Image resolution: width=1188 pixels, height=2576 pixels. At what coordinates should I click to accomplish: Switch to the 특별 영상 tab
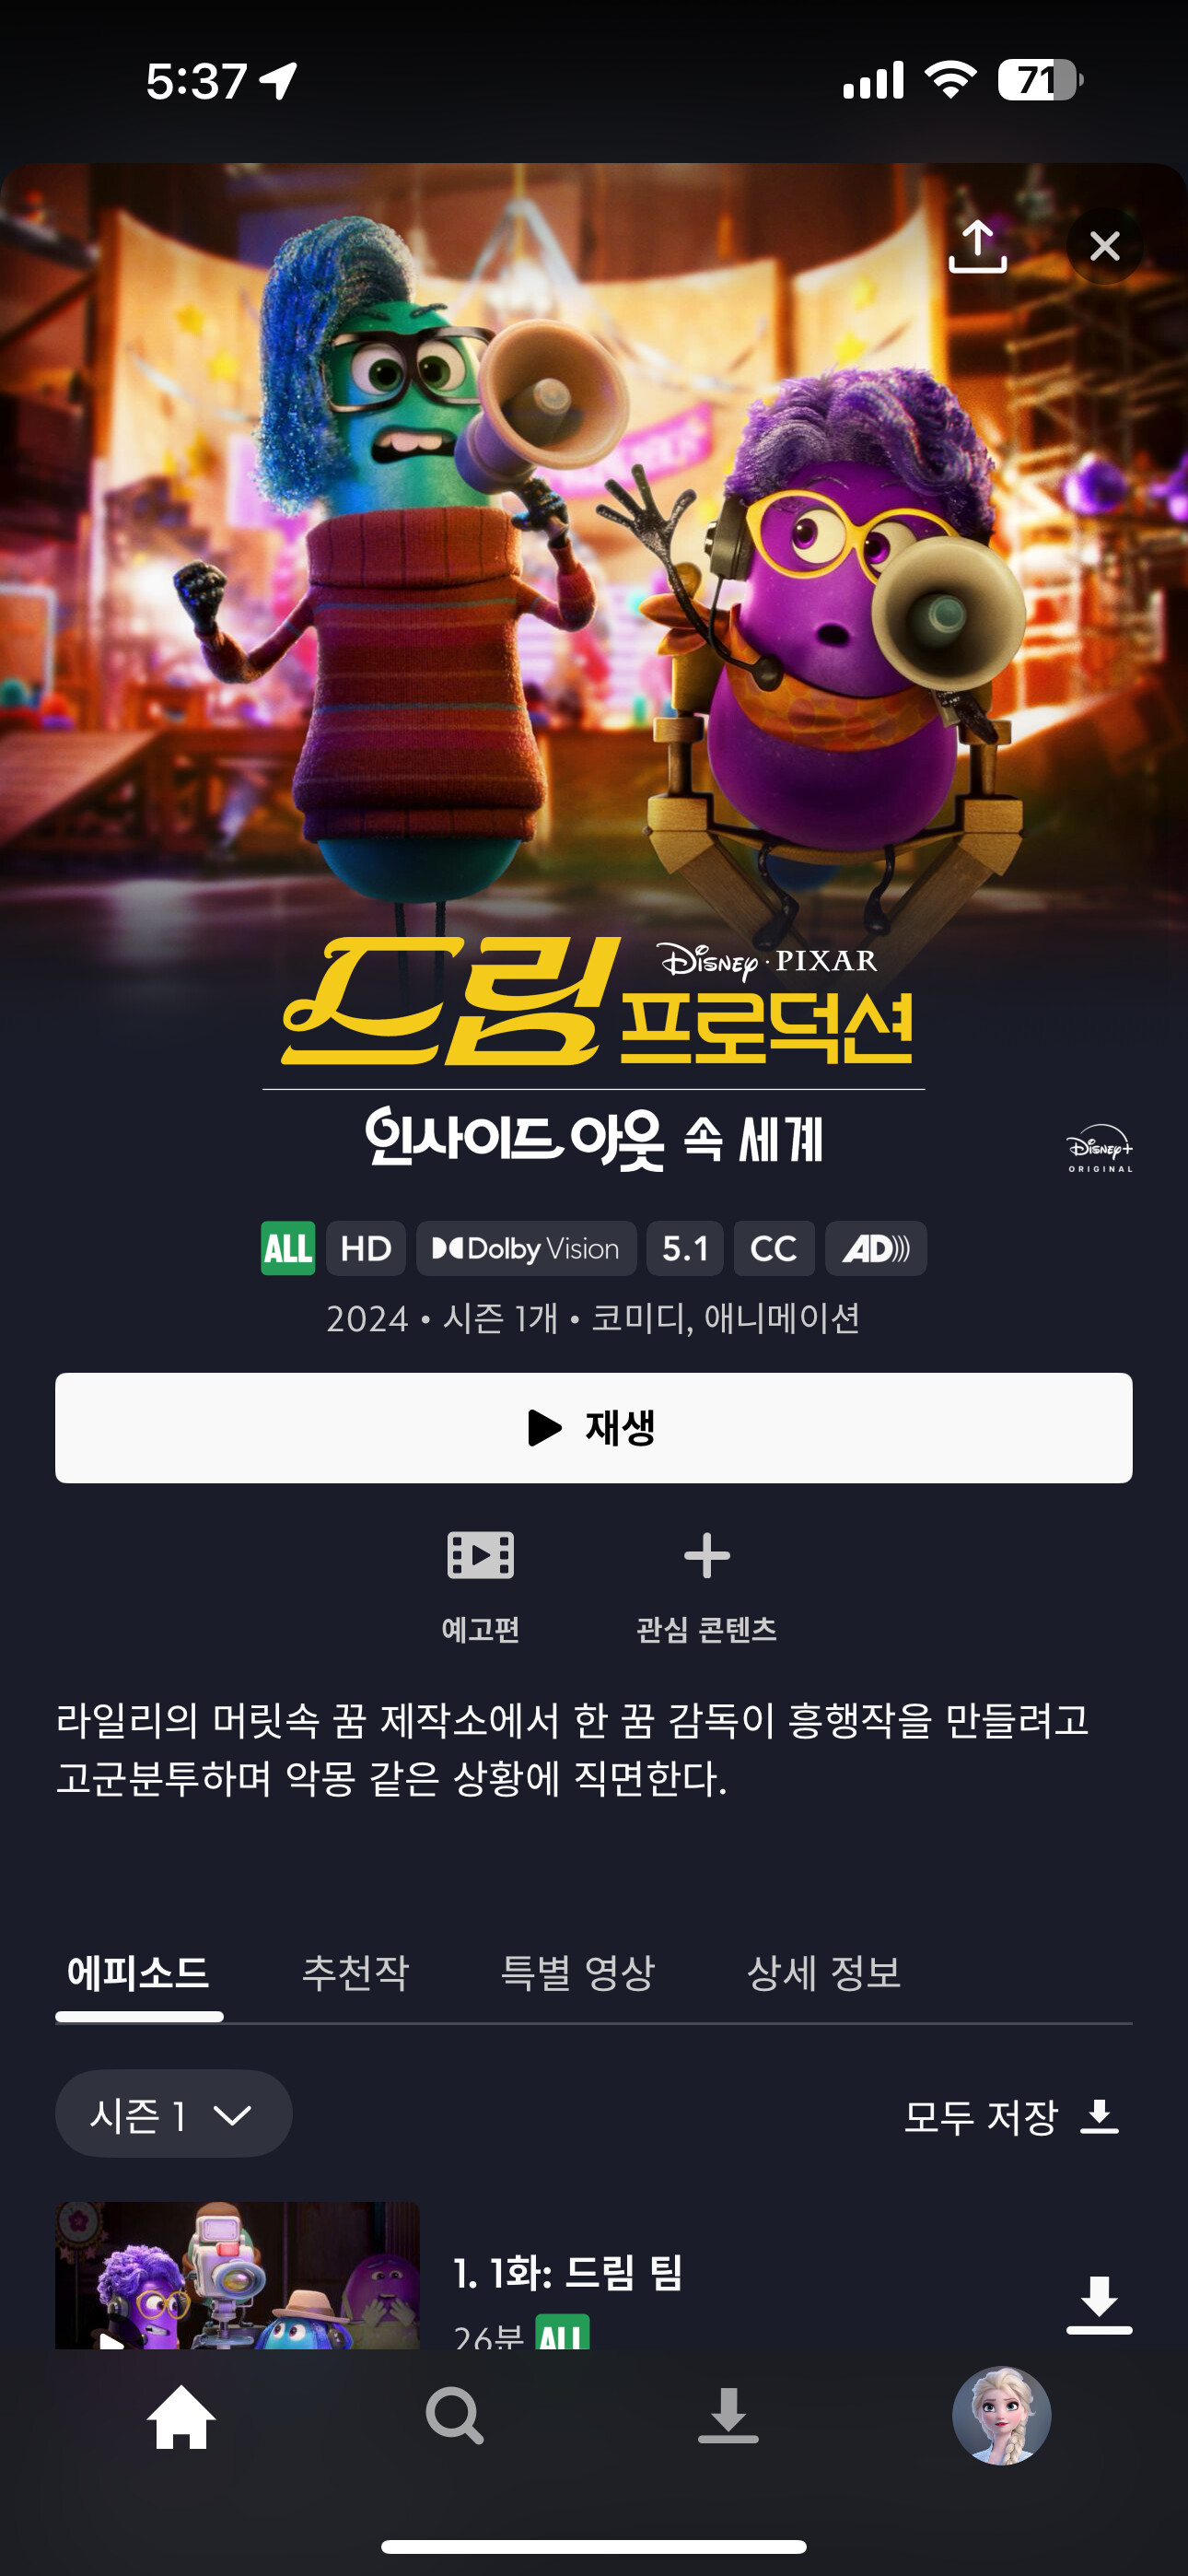pos(577,1972)
